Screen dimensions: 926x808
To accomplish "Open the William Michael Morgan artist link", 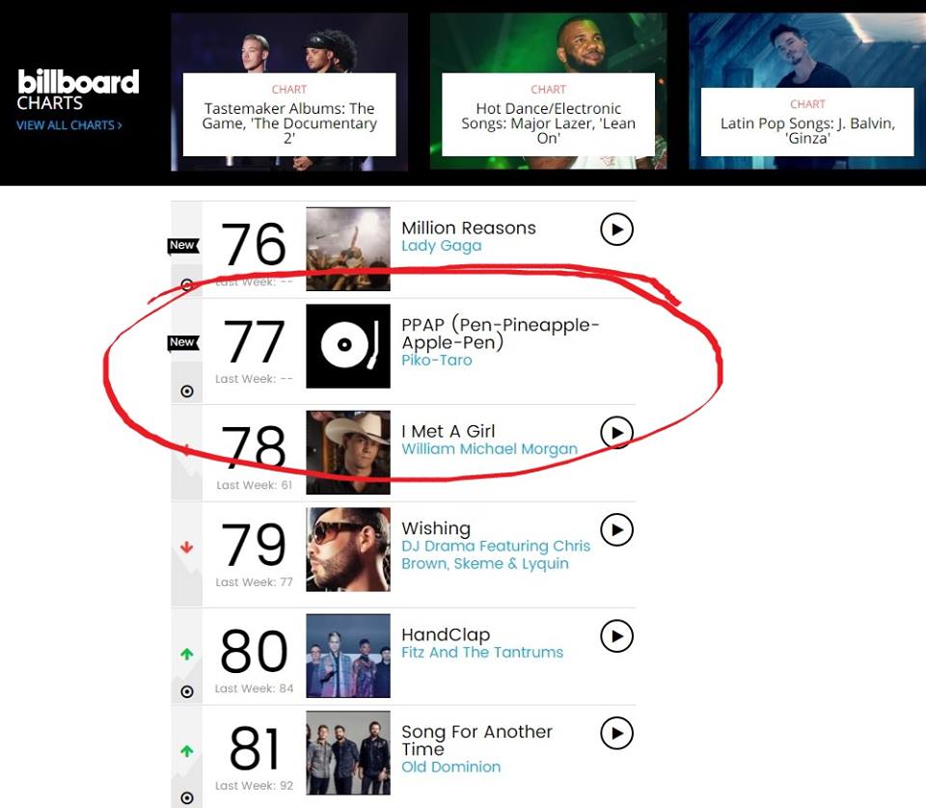I will coord(489,448).
